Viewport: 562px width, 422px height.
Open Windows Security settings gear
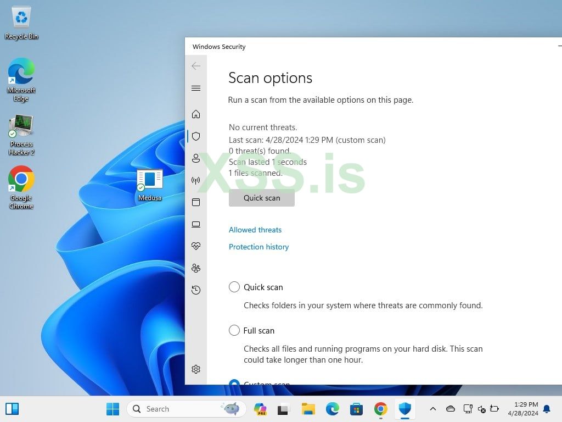(x=196, y=369)
